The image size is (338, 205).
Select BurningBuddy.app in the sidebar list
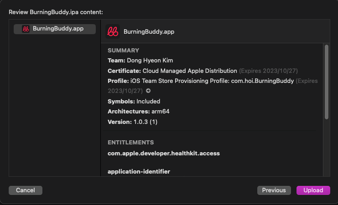(55, 29)
